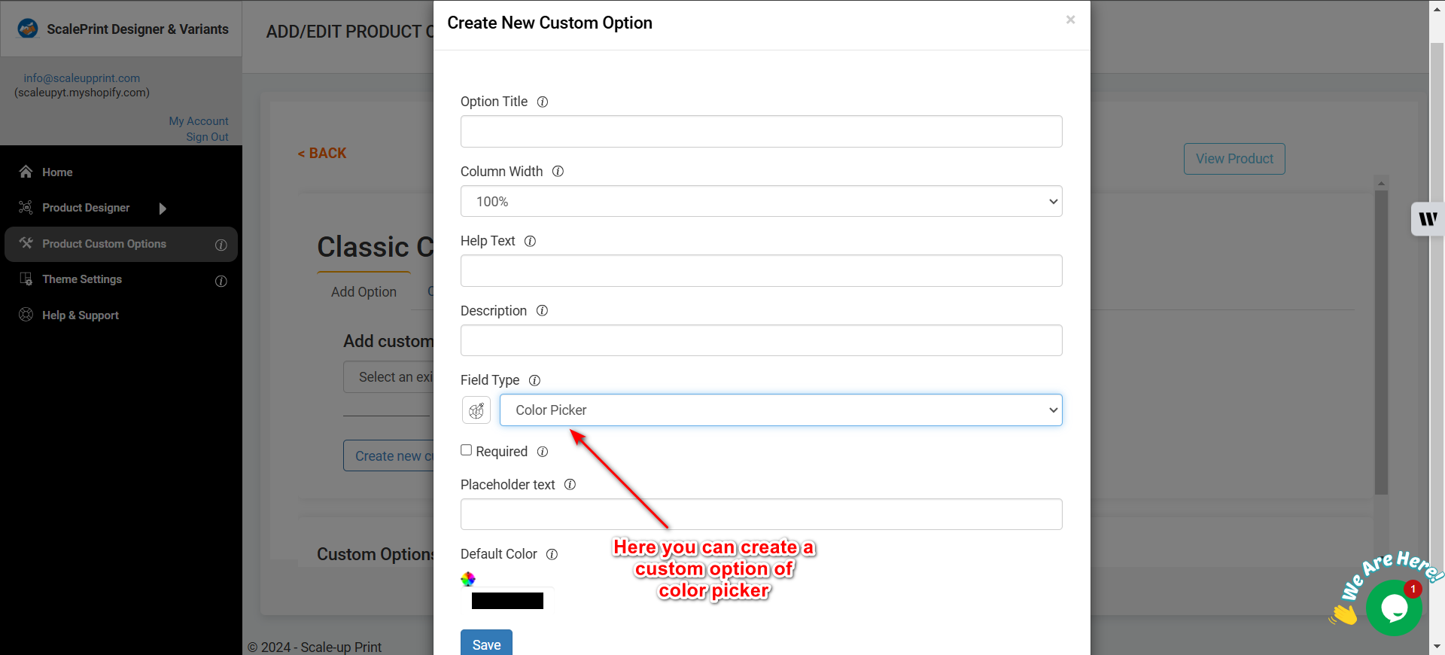Click the rainbow color wheel icon
The width and height of the screenshot is (1445, 655).
pos(468,579)
